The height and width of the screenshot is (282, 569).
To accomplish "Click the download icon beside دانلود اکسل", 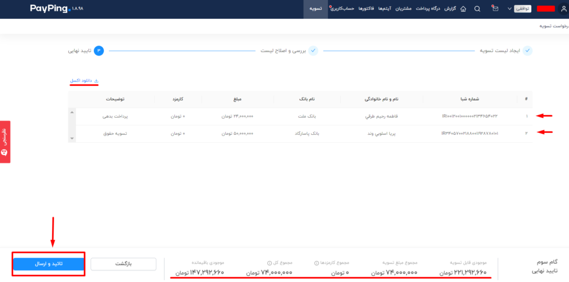I will click(x=96, y=81).
